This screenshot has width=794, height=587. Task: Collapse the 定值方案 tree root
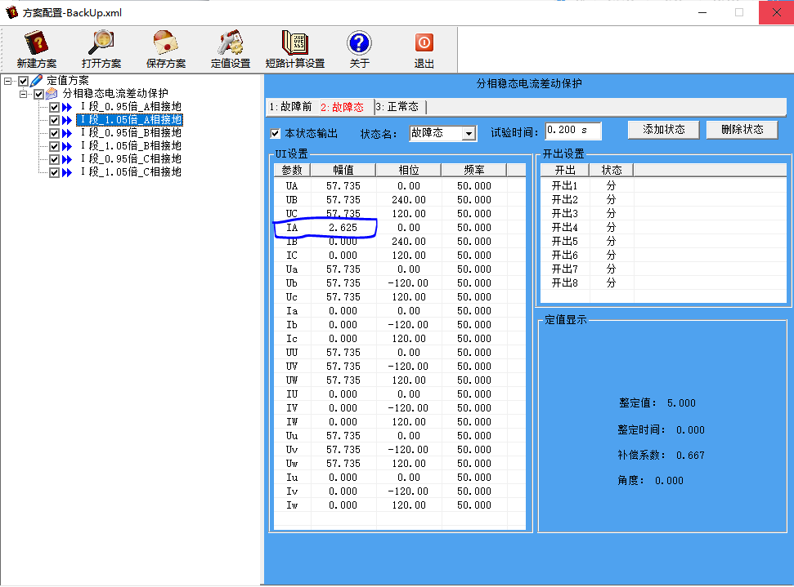click(x=8, y=81)
